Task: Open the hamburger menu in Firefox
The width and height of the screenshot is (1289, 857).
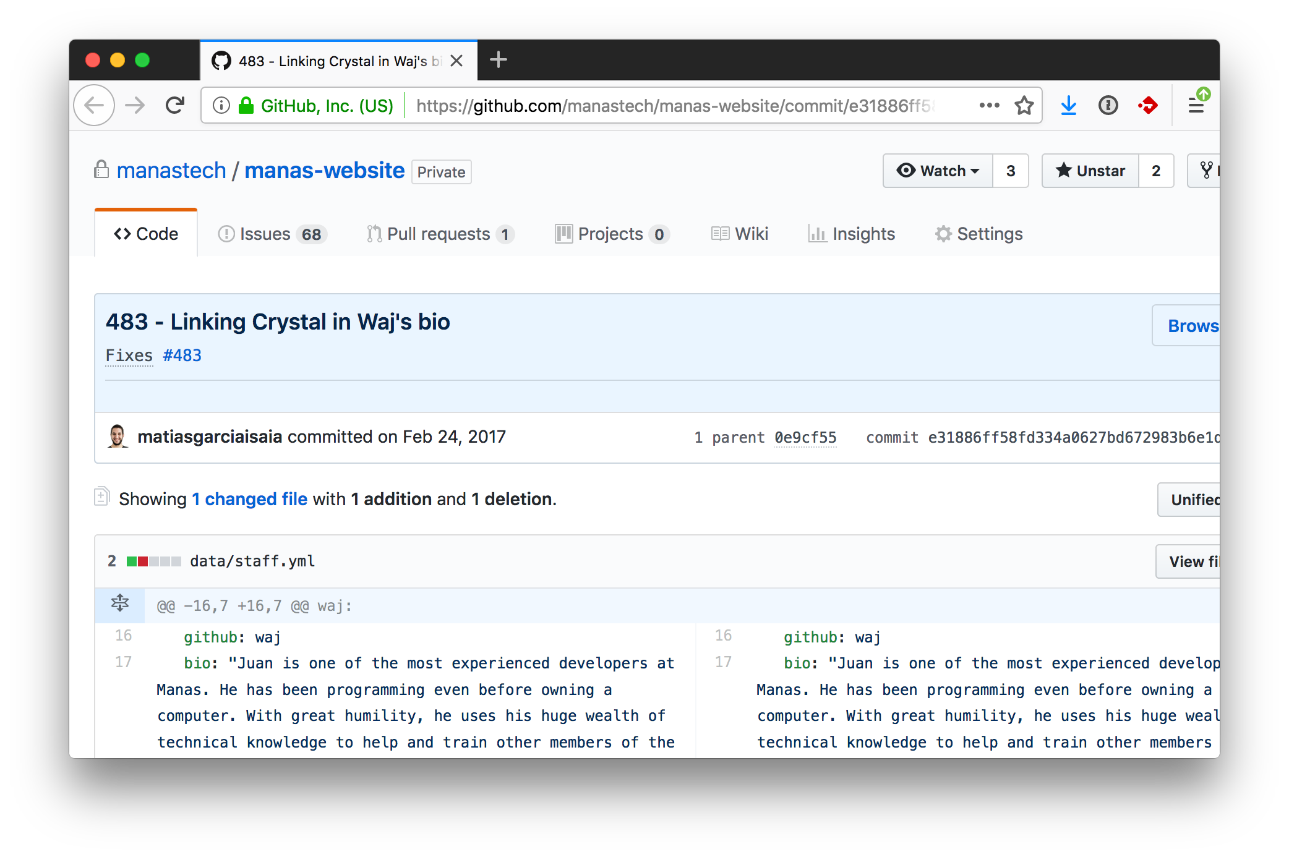Action: tap(1196, 106)
